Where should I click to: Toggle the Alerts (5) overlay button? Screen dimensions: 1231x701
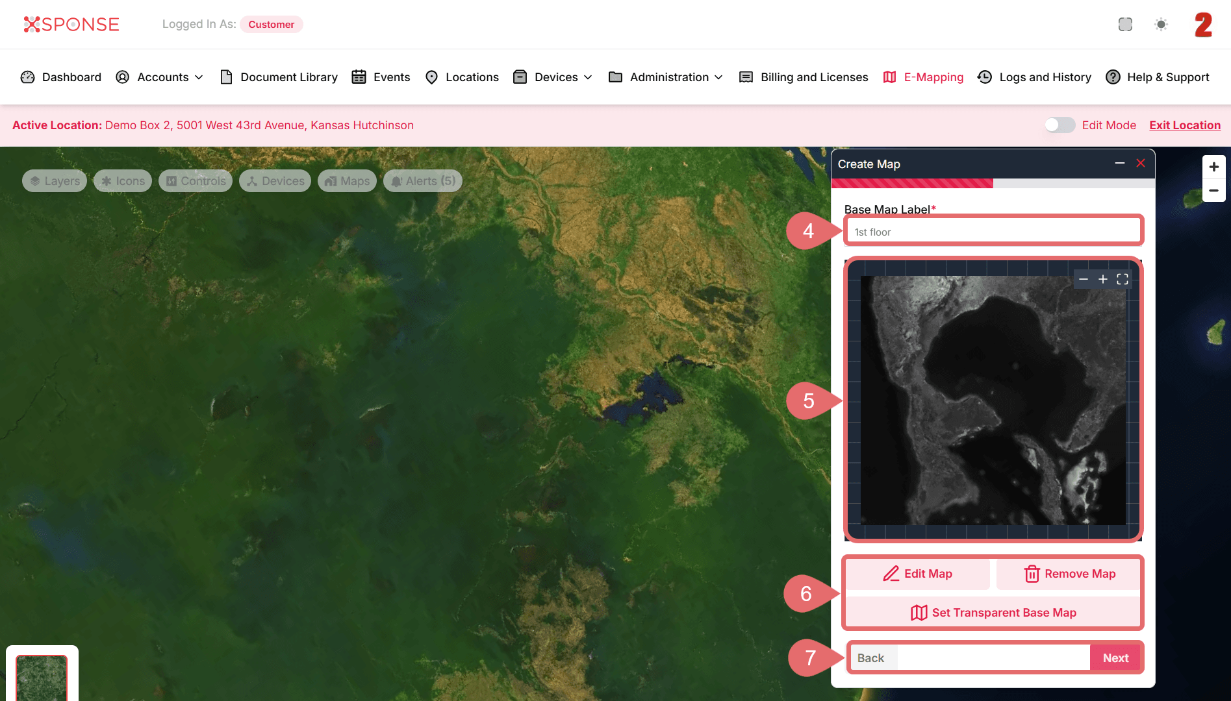423,181
